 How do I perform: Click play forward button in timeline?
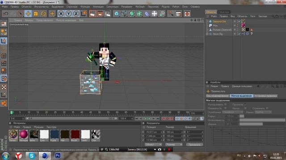[149, 119]
